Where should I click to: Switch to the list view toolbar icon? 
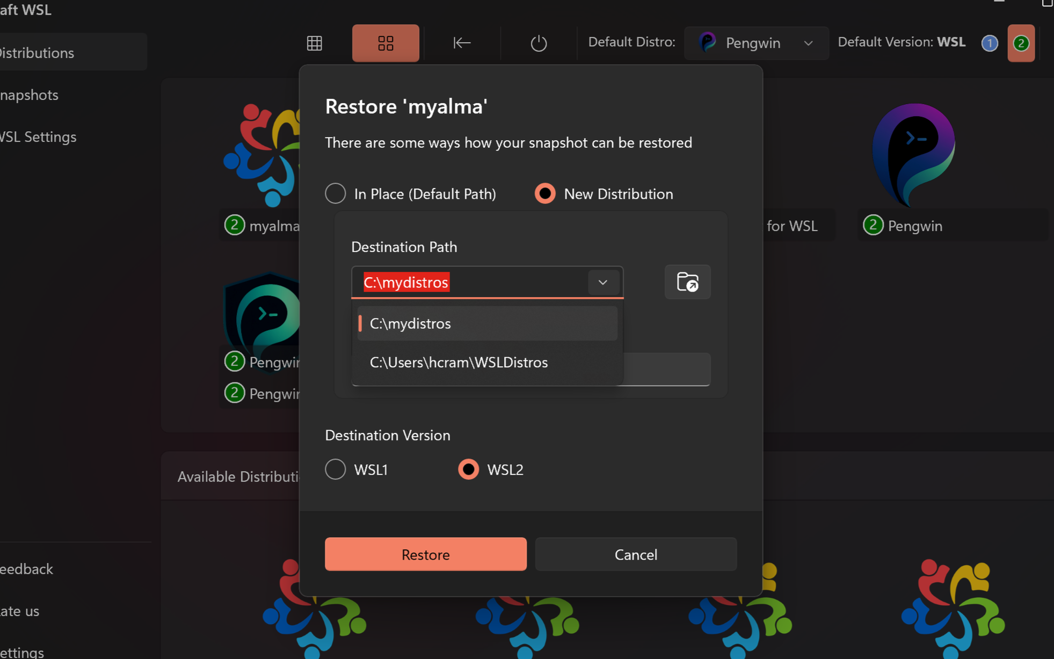point(314,43)
